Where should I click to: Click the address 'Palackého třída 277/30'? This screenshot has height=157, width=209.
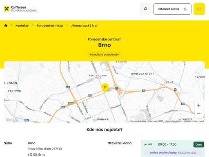click(44, 149)
